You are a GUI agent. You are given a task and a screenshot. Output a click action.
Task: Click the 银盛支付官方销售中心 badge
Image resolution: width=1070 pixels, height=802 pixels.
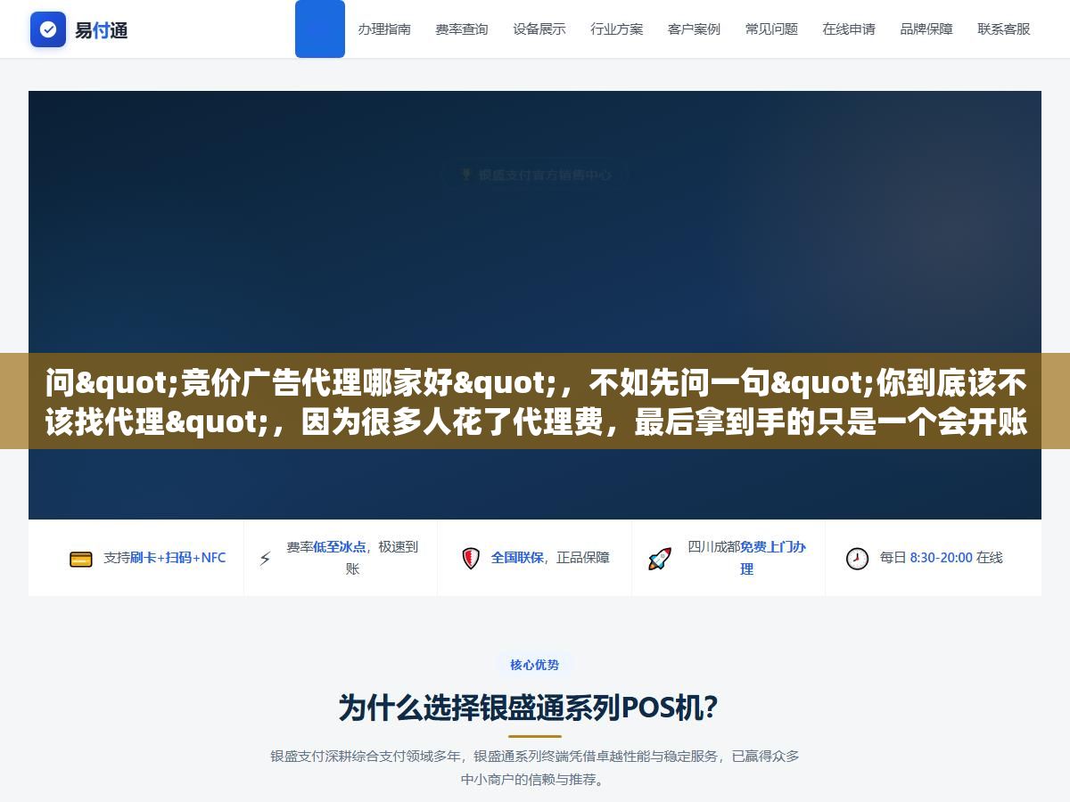click(x=535, y=175)
